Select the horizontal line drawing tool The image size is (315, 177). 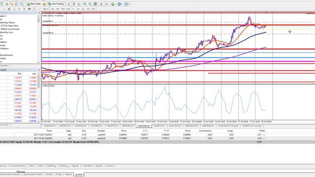click(4, 9)
